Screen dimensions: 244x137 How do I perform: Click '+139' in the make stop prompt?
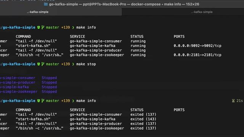tap(66, 64)
